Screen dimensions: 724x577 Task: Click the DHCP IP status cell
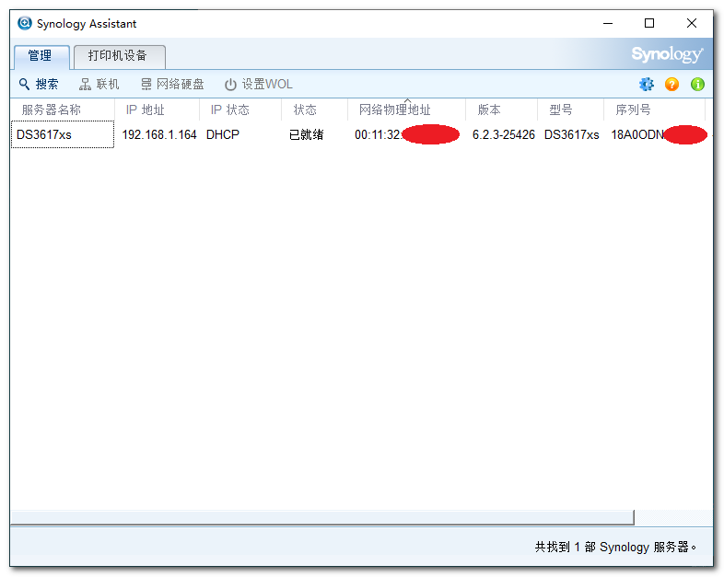click(x=223, y=134)
